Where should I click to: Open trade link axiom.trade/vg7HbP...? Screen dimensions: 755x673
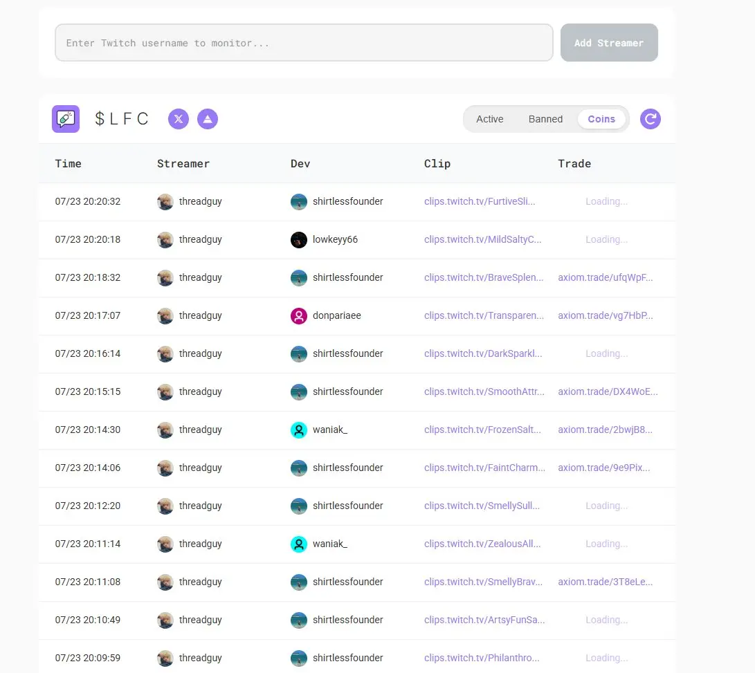606,315
